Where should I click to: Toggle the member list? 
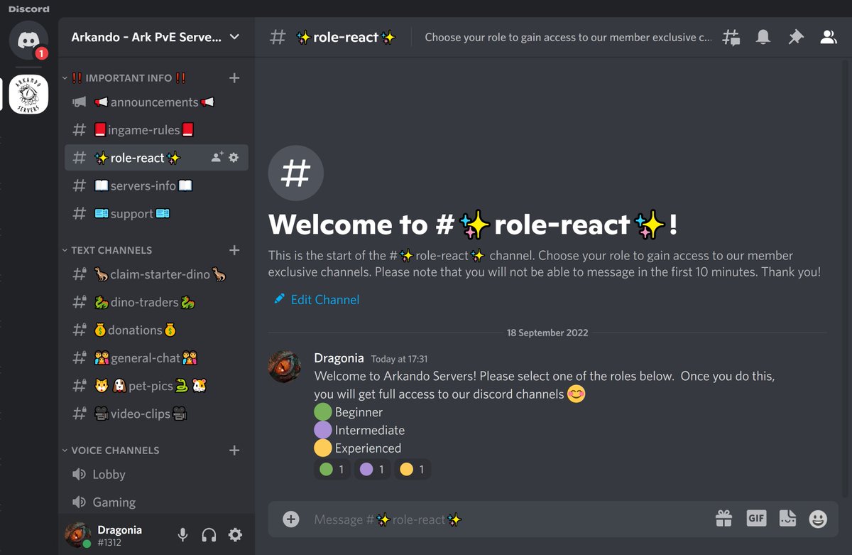[829, 38]
